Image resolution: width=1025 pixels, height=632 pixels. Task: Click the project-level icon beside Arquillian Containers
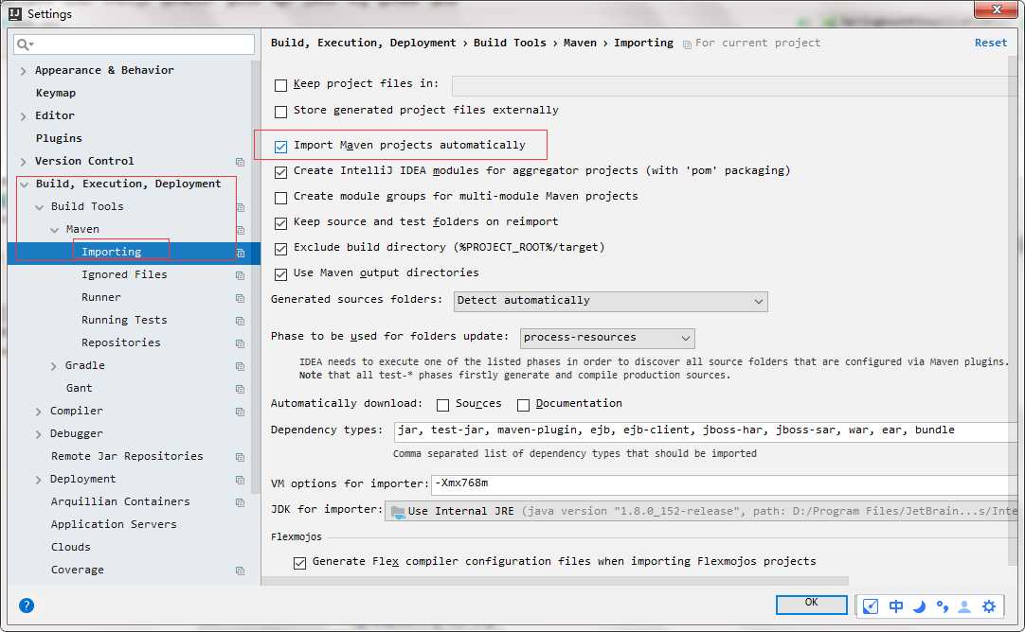click(240, 502)
